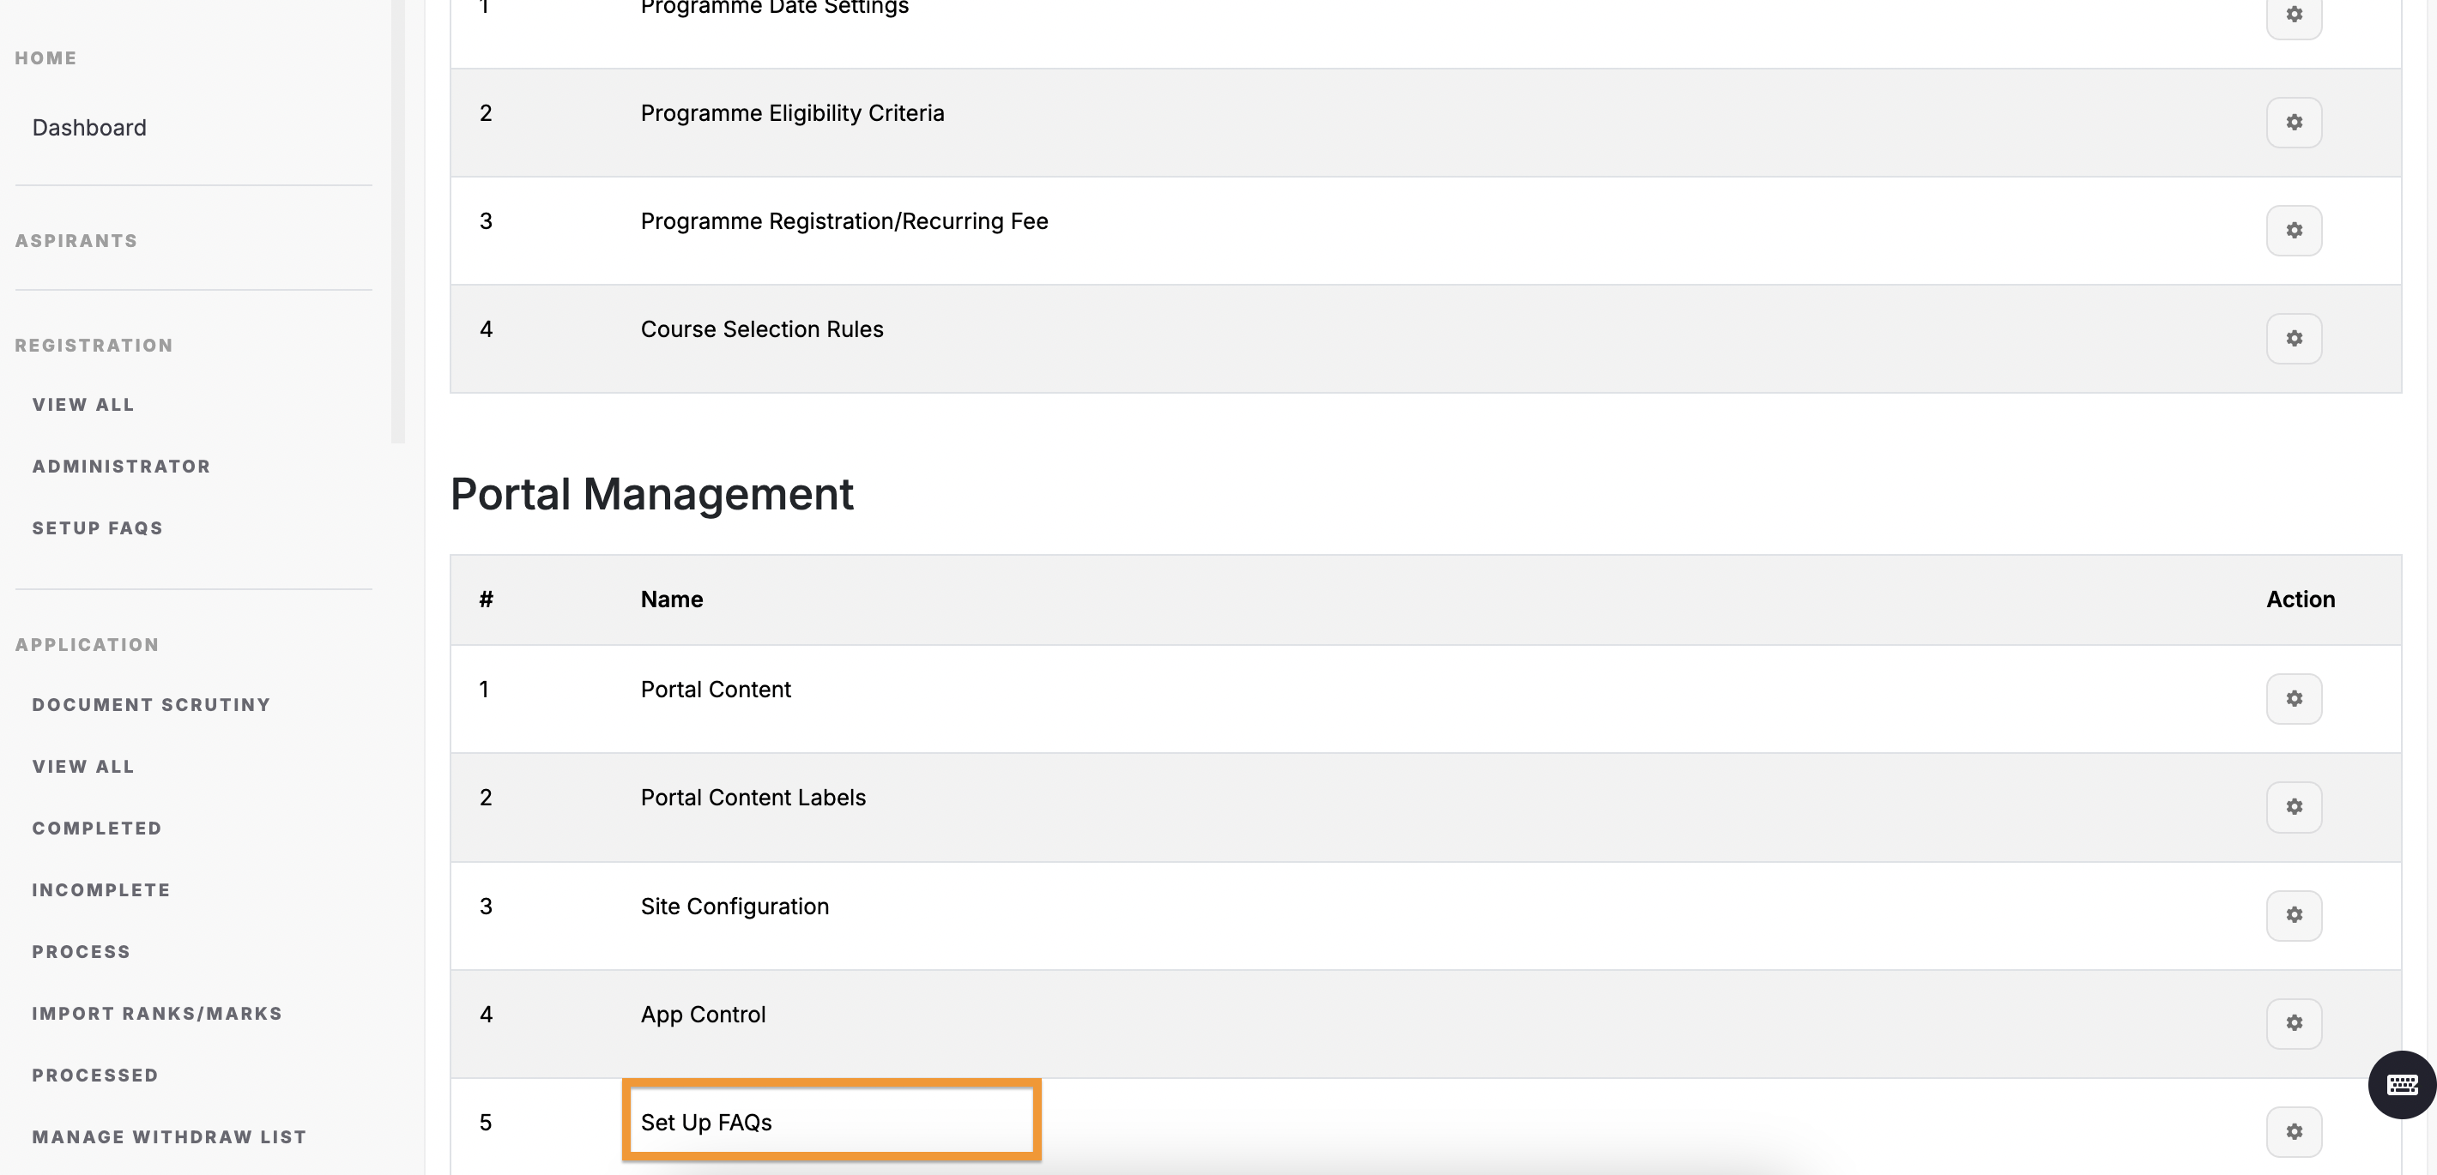Image resolution: width=2437 pixels, height=1175 pixels.
Task: Click App Control gear icon
Action: coord(2293,1023)
